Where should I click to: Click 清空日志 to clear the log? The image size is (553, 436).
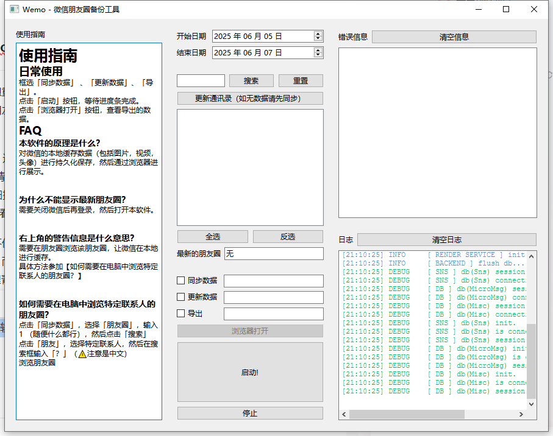tap(447, 240)
